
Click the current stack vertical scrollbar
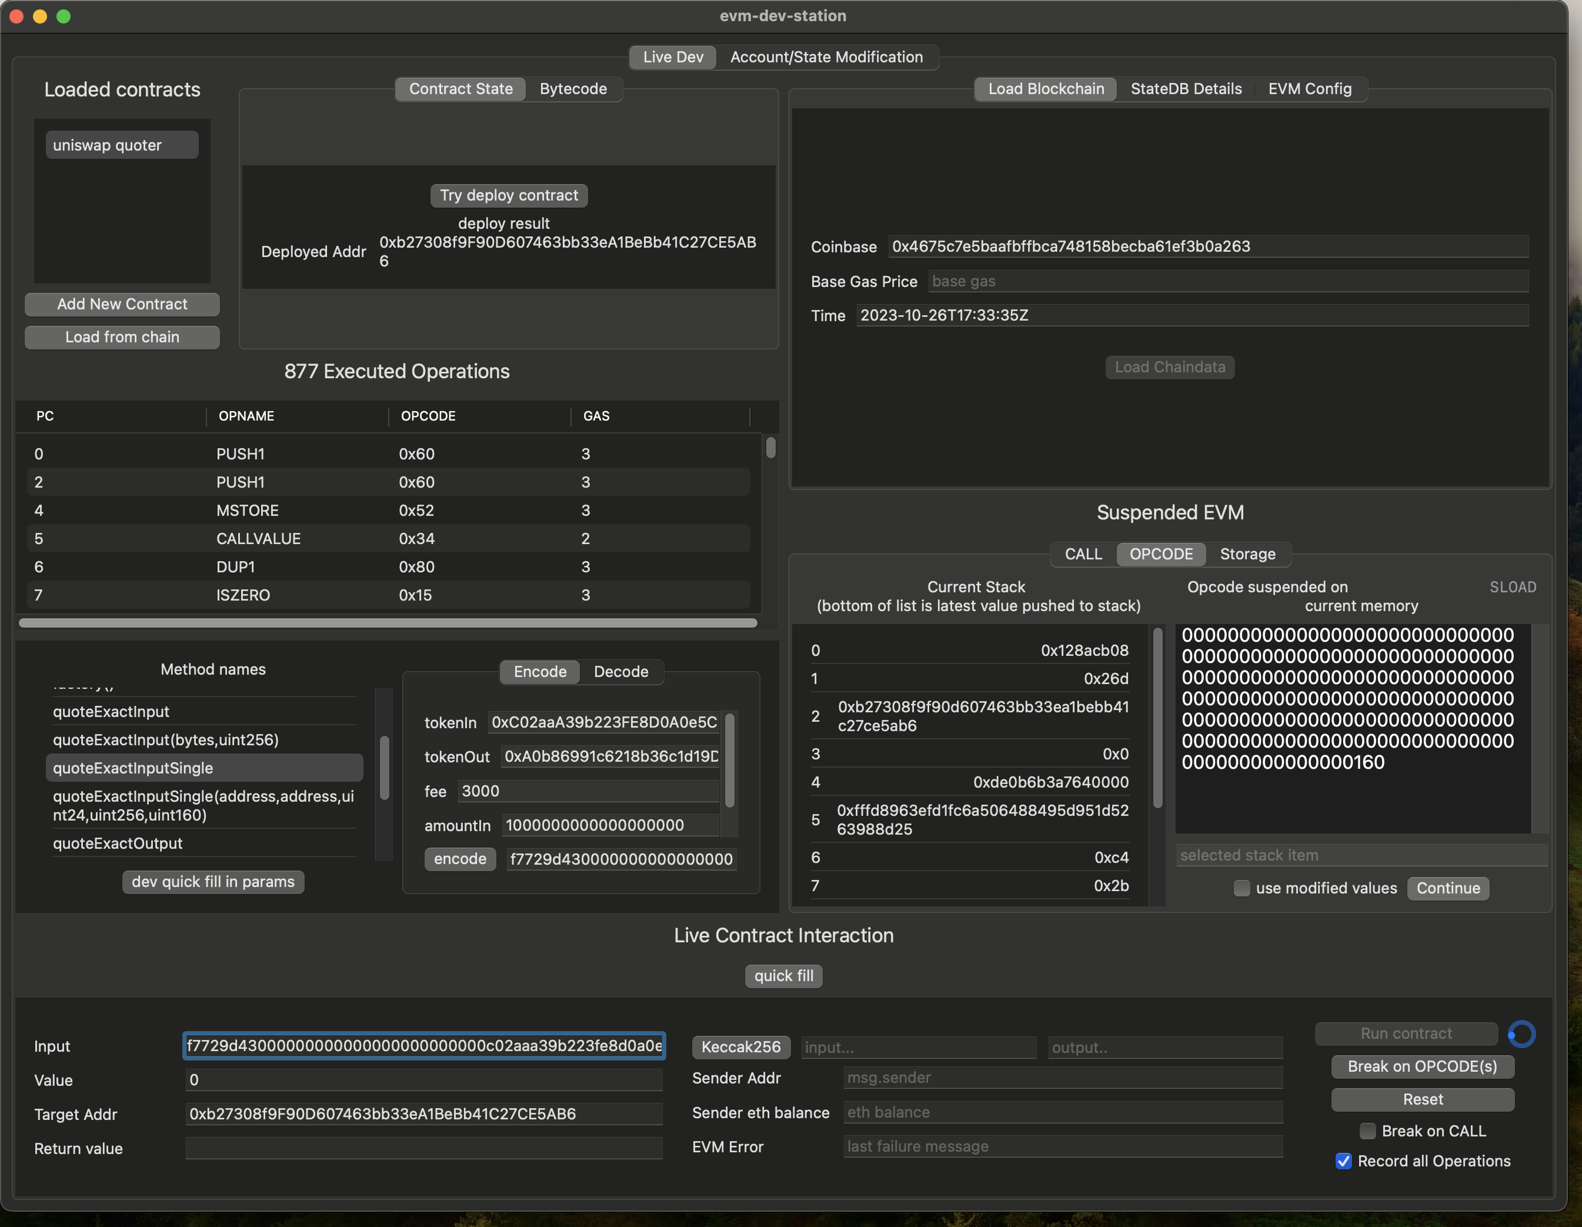click(x=1157, y=717)
